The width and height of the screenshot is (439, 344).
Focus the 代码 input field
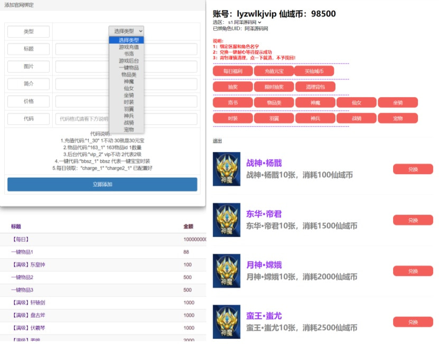(126, 119)
